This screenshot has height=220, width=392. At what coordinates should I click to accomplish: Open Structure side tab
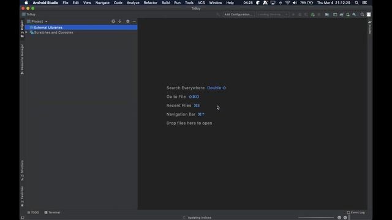[22, 170]
